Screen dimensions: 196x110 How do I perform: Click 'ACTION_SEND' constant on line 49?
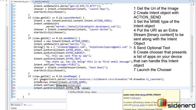[x=77, y=82]
